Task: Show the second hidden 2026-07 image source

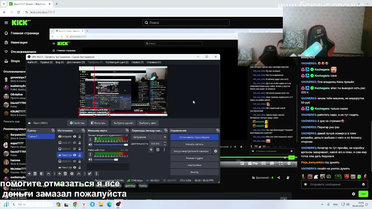Action: tap(75, 149)
